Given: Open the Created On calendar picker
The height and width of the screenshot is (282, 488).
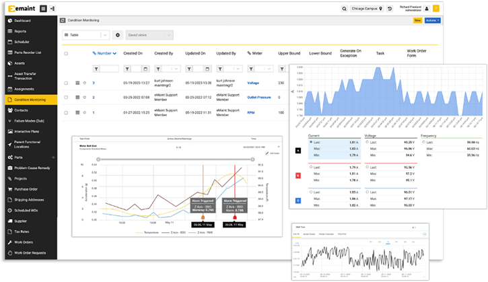Looking at the screenshot, I should (x=145, y=69).
